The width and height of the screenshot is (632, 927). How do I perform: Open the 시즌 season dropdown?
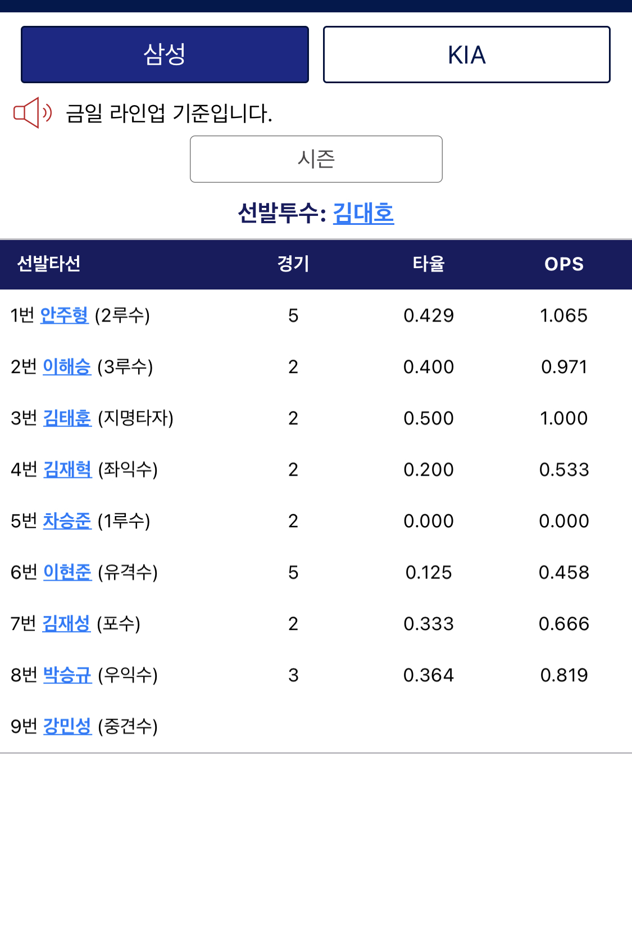pos(316,159)
